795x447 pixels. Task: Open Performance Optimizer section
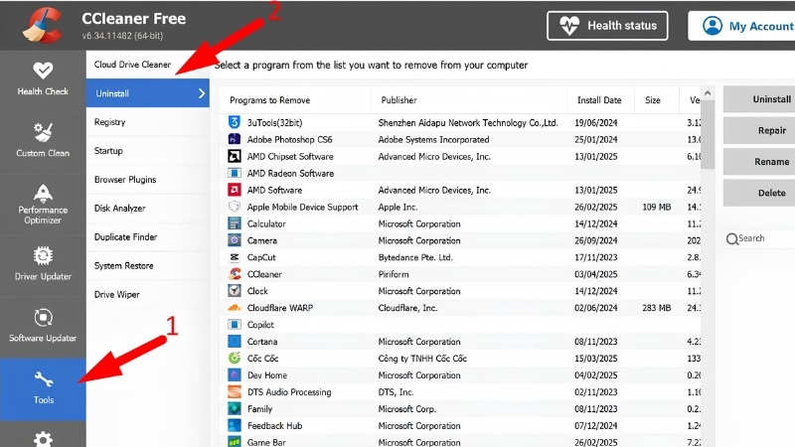43,204
